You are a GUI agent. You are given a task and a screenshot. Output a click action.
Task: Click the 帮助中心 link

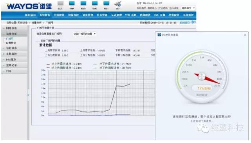pyautogui.click(x=152, y=8)
